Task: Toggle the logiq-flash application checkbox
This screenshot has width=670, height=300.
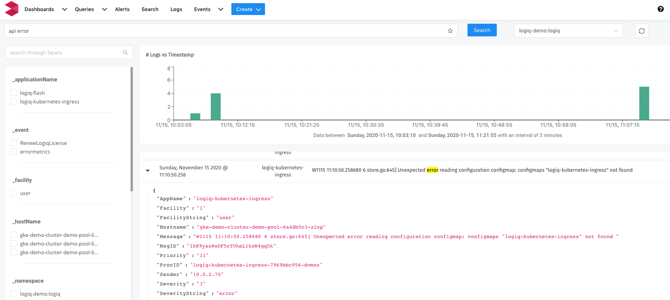Action: 14,93
